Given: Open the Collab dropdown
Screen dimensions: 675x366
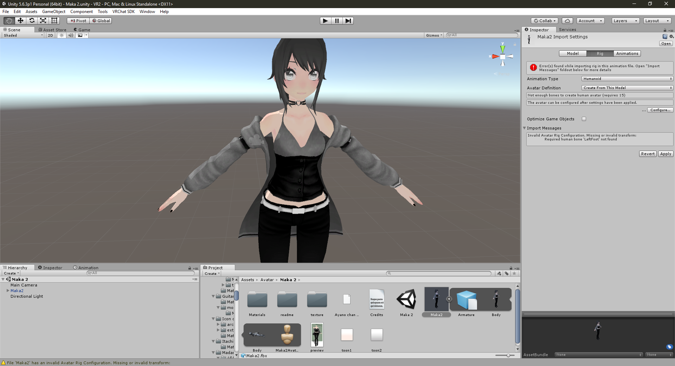Looking at the screenshot, I should point(545,21).
